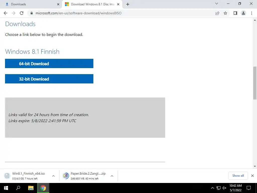
Task: Open the notification center
Action: click(x=249, y=188)
